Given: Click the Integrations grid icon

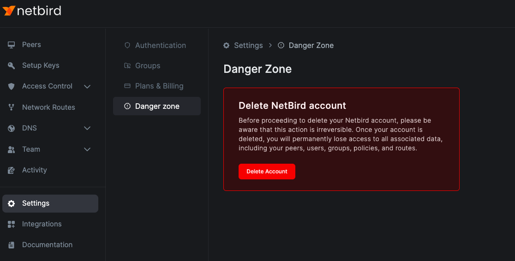Looking at the screenshot, I should (12, 224).
